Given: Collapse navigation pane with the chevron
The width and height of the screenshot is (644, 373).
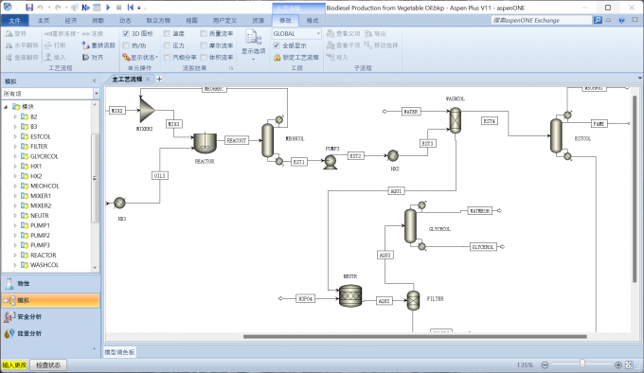Looking at the screenshot, I should click(x=95, y=80).
